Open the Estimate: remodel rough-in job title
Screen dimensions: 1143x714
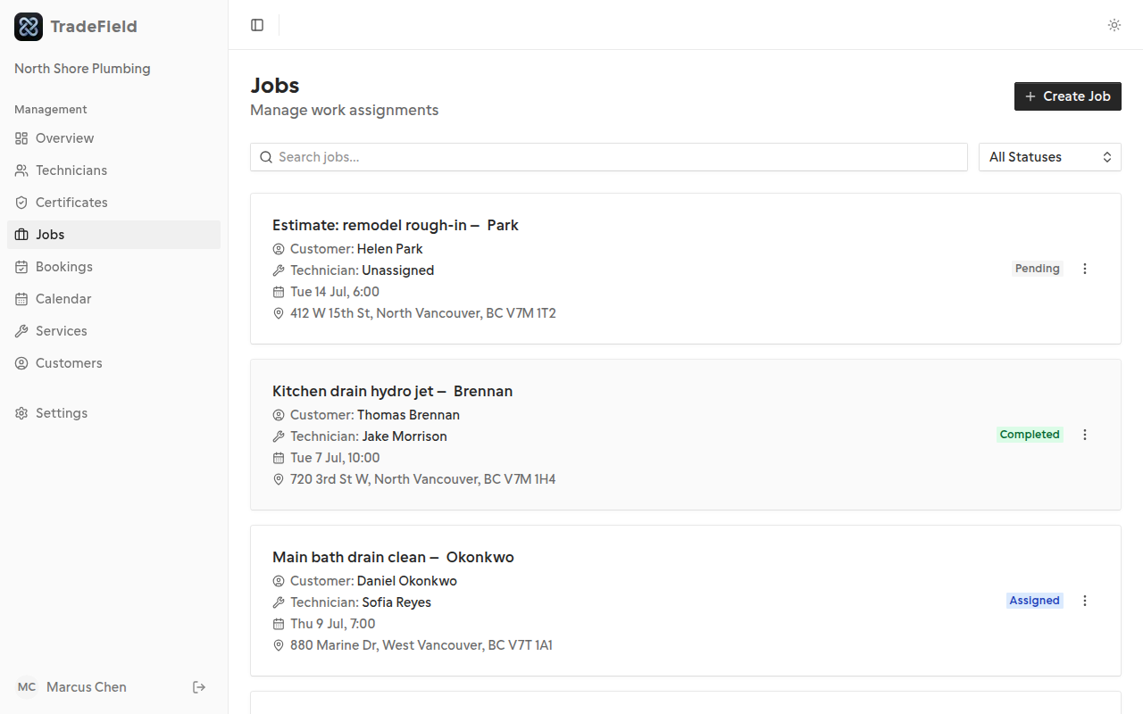pos(396,225)
